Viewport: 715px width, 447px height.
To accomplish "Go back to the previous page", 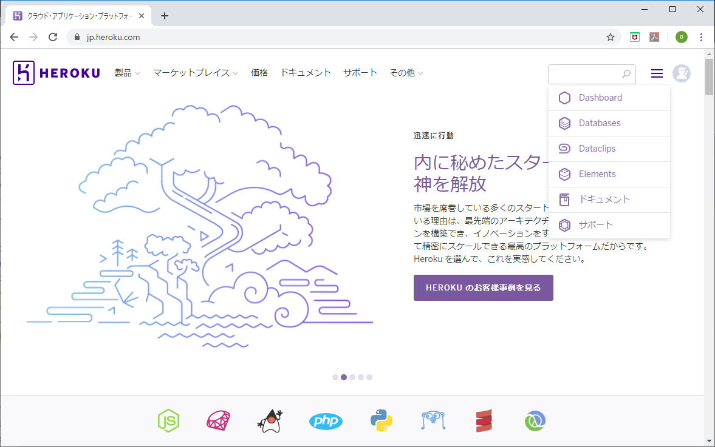I will click(x=14, y=38).
